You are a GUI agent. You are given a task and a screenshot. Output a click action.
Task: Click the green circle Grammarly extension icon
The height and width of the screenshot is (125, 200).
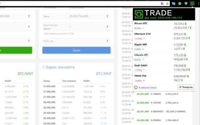tap(180, 3)
